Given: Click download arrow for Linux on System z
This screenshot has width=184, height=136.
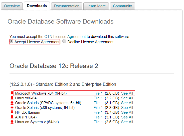Looking at the screenshot, I should (12, 122).
